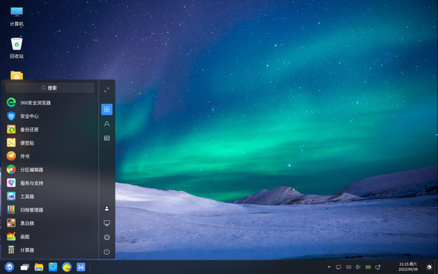The width and height of the screenshot is (438, 274).
Task: Open 备份还原 backup tool
Action: pos(29,129)
